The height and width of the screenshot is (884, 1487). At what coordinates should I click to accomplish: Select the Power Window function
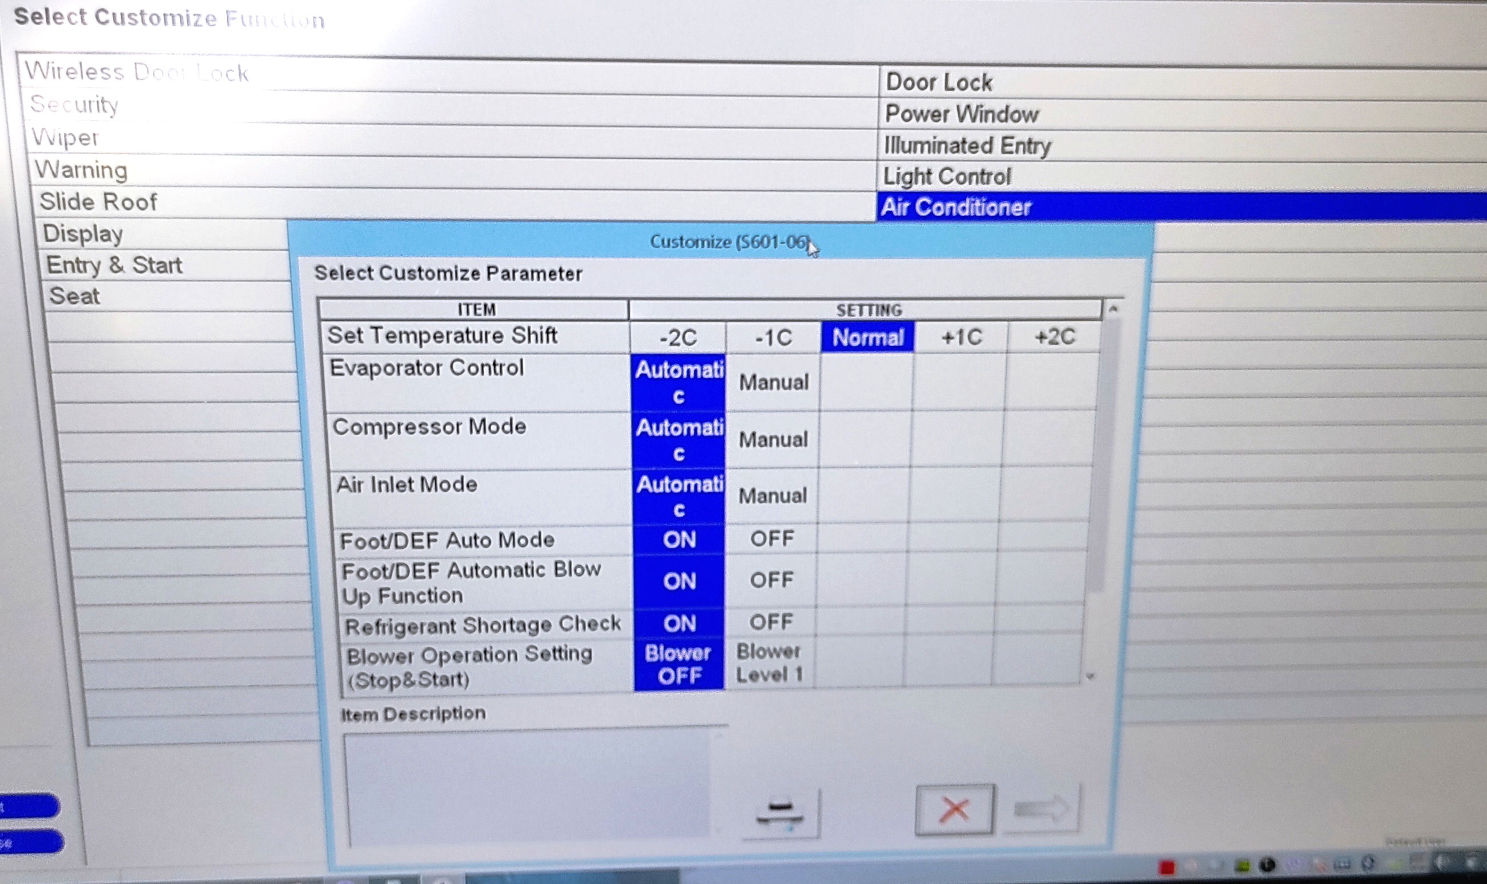[x=961, y=114]
